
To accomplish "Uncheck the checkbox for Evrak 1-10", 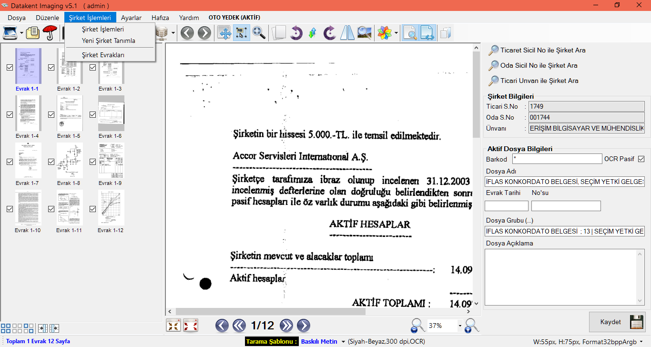I will click(10, 209).
